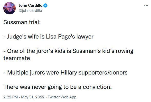Open the Twitter Web App source link
Image resolution: width=151 pixels, height=102 pixels.
[62, 97]
